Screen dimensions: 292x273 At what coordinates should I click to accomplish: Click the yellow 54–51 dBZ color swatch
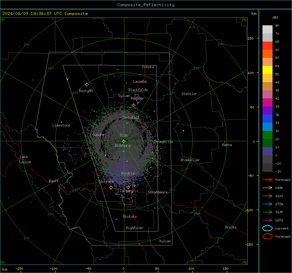(267, 70)
